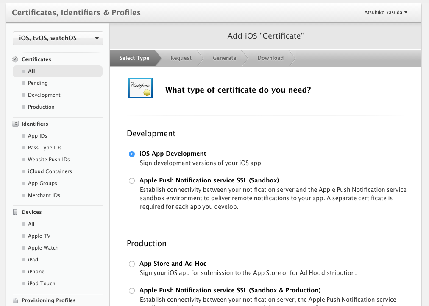Click "Sign development versions of your iOS app."

[201, 163]
